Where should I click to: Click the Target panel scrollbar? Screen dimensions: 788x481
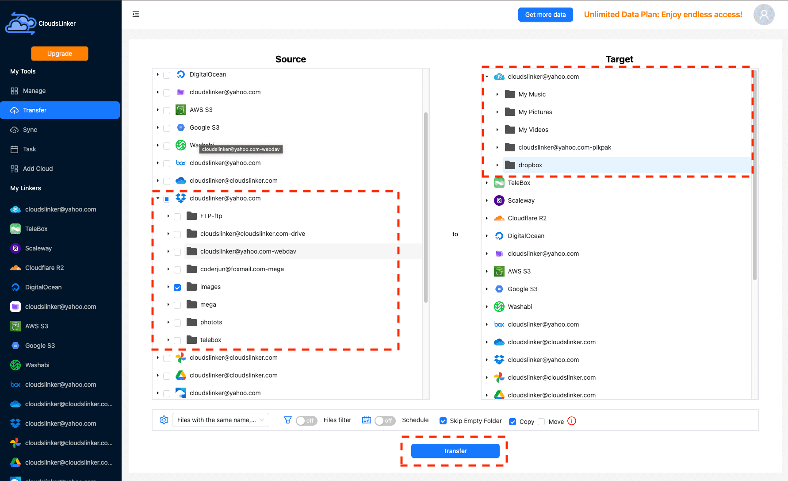click(x=755, y=175)
